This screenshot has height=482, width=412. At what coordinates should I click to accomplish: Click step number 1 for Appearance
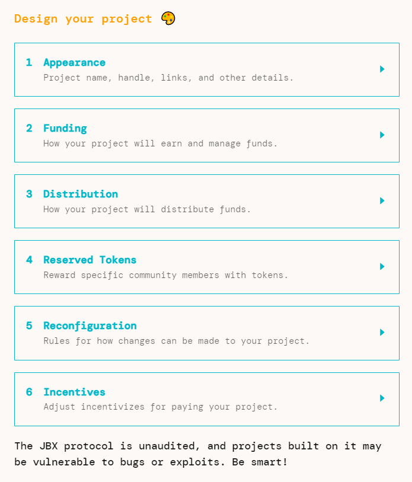point(29,63)
